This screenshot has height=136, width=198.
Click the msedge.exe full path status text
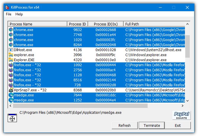[x=71, y=113]
